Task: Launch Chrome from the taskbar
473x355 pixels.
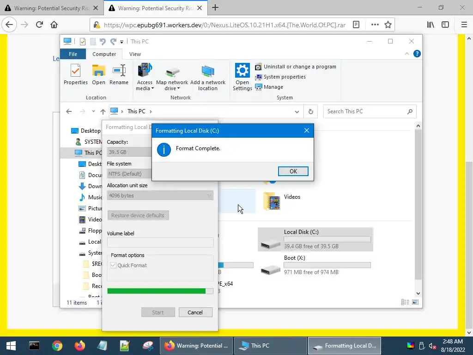Action: [x=57, y=346]
